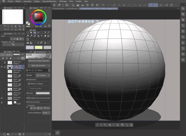The width and height of the screenshot is (186, 136).
Task: Open the Filtre menu
Action: (71, 1)
